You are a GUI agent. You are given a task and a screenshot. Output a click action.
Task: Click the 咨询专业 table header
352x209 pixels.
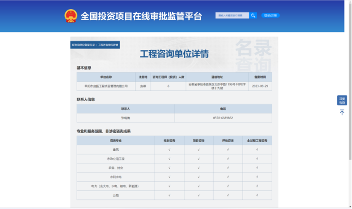pos(115,141)
